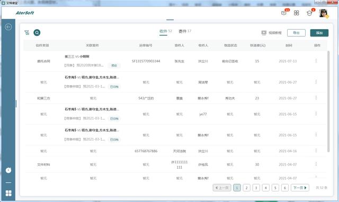Click the sidebar collapse handle on the left edge

tap(16, 104)
